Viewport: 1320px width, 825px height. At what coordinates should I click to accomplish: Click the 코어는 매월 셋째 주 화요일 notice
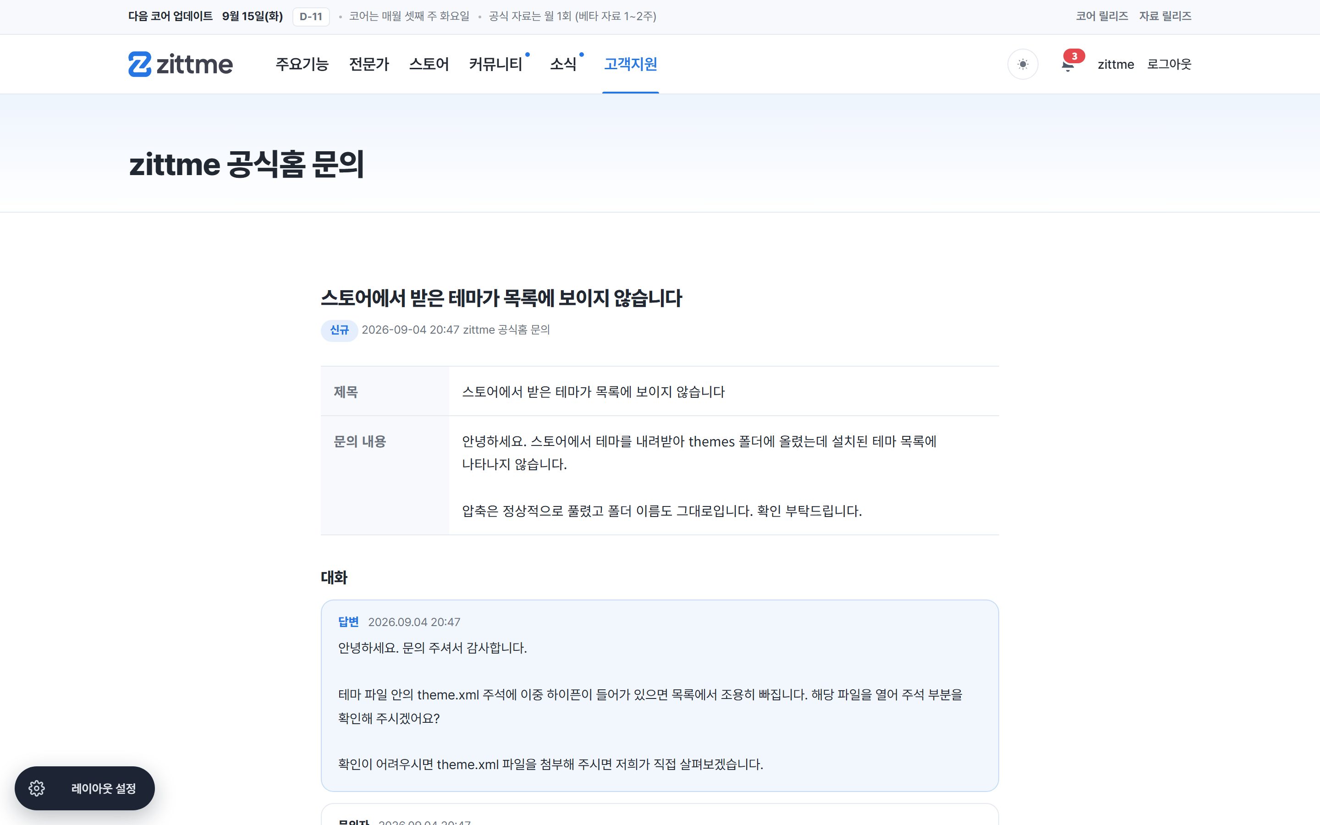409,16
